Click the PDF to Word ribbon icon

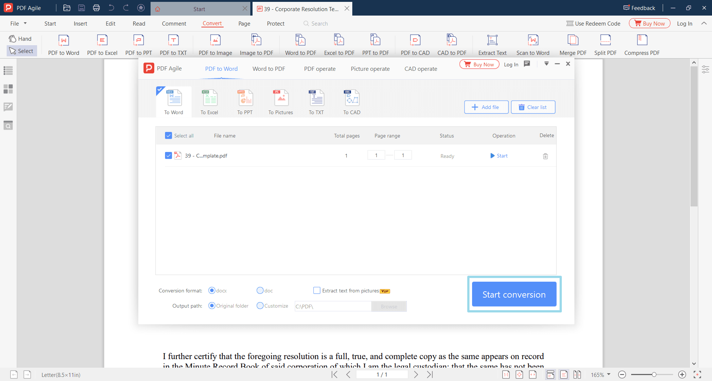64,45
